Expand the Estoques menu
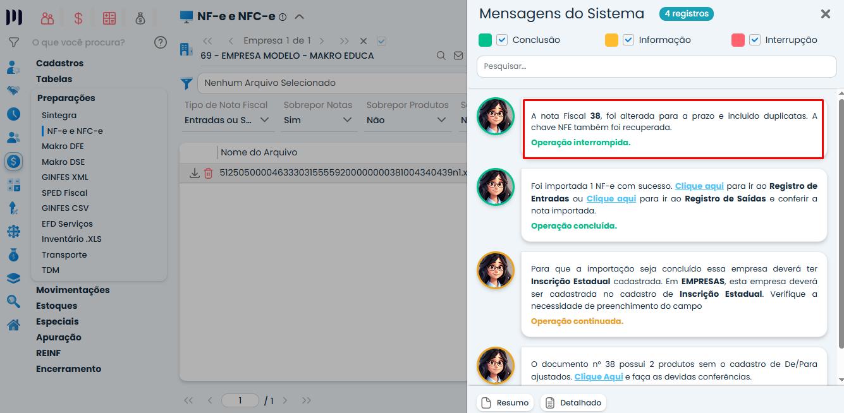Viewport: 844px width, 413px height. point(56,306)
